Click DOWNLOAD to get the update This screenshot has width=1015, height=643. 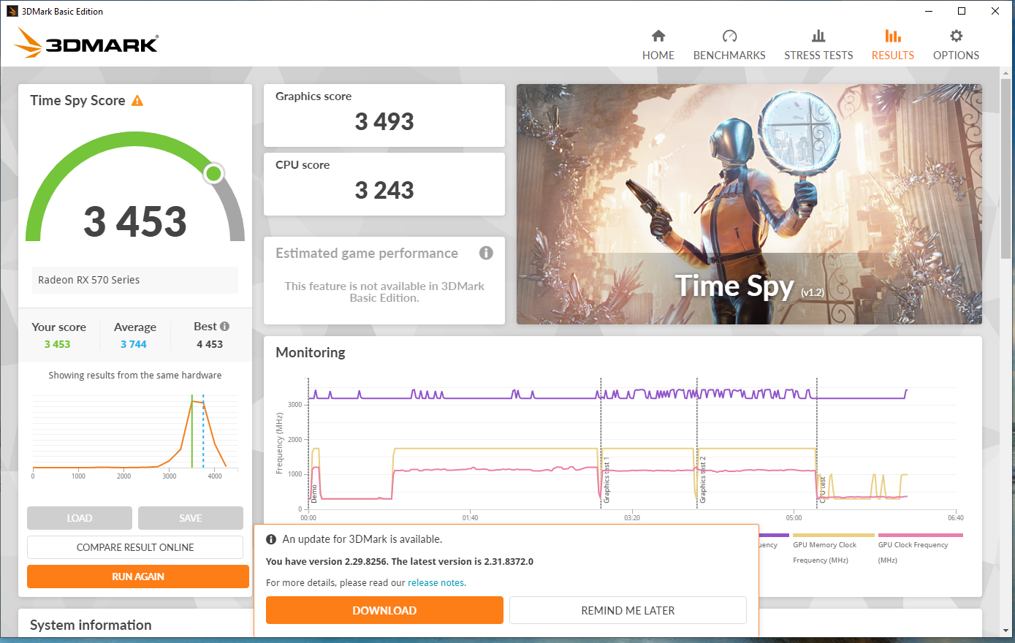(x=384, y=610)
